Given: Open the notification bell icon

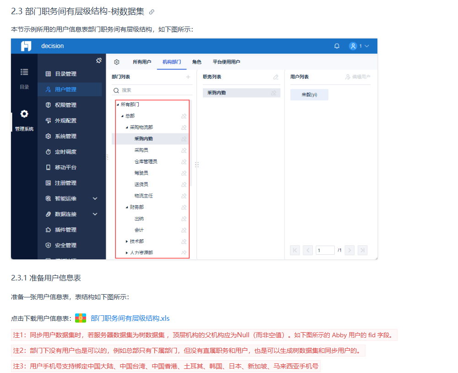Looking at the screenshot, I should click(x=337, y=46).
